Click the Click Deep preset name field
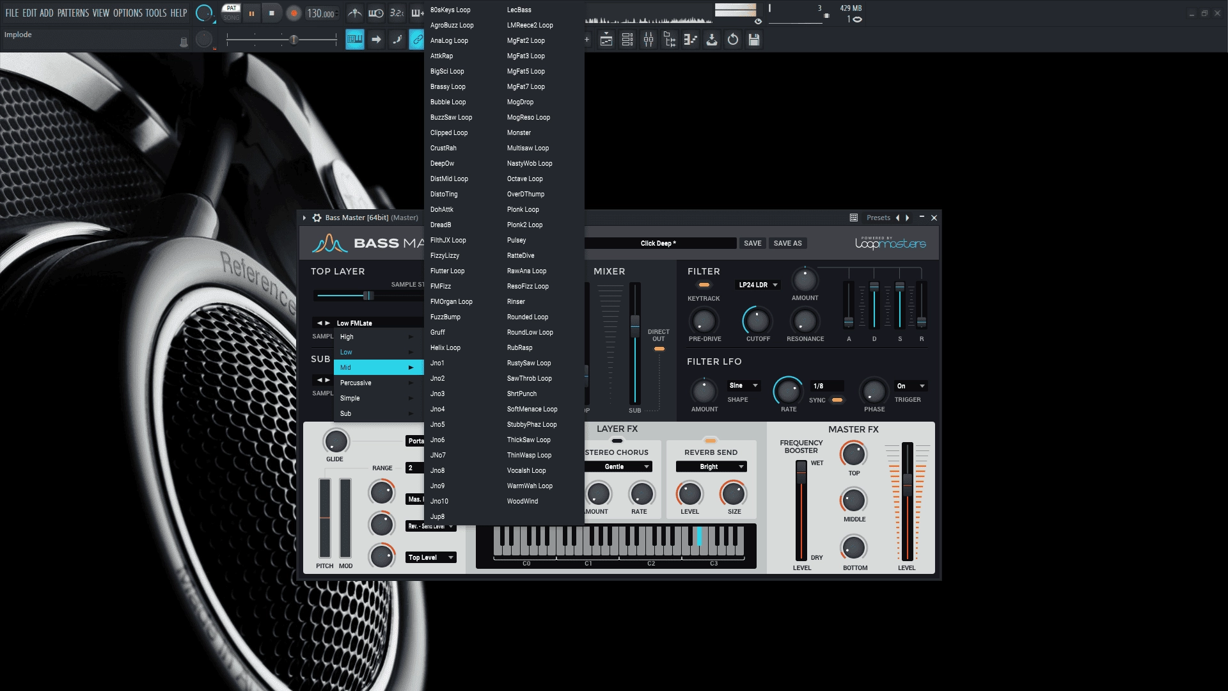Viewport: 1228px width, 691px height. tap(659, 243)
